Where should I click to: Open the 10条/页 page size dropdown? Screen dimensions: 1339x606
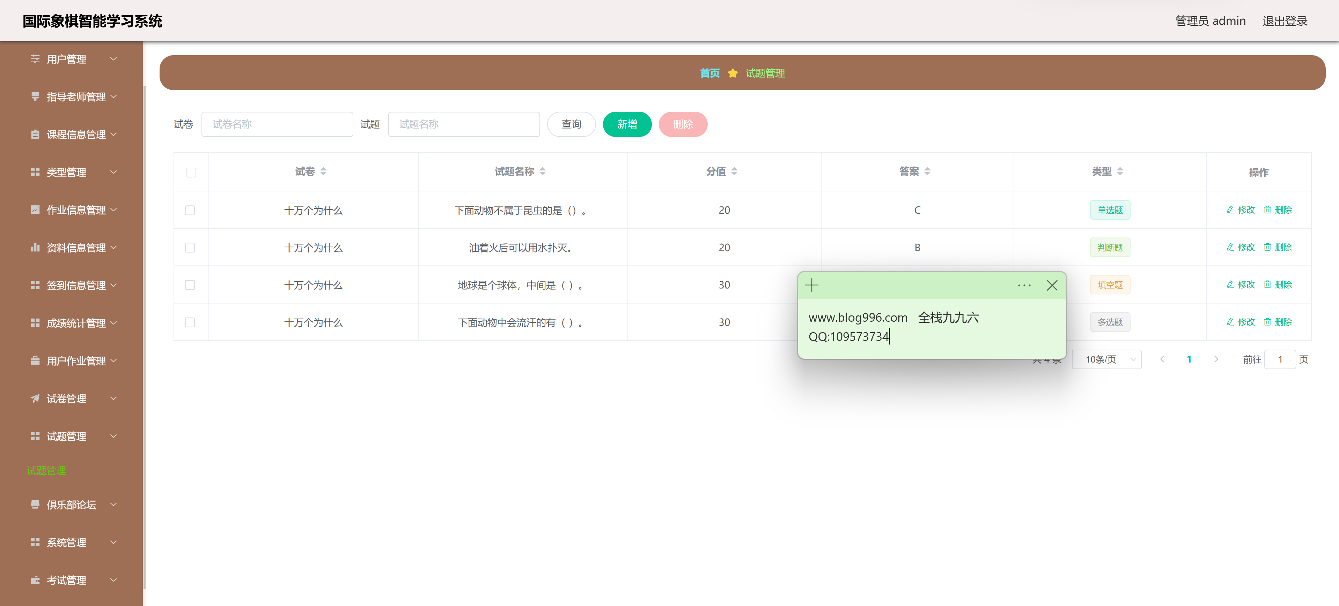[x=1106, y=359]
